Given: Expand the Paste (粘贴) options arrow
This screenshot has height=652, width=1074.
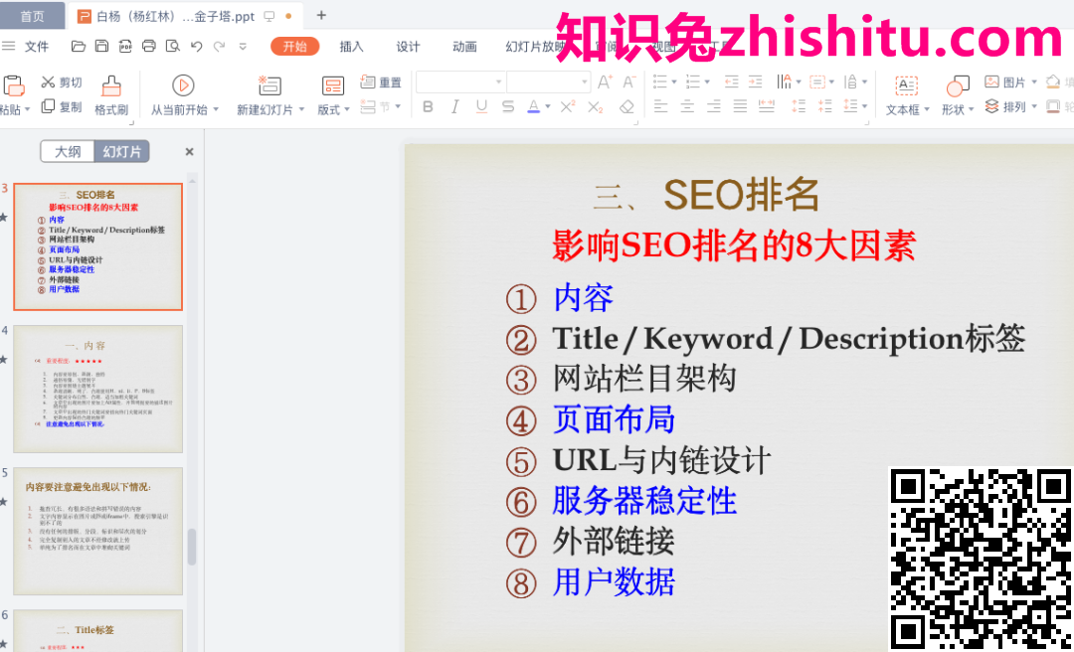Looking at the screenshot, I should pyautogui.click(x=27, y=109).
